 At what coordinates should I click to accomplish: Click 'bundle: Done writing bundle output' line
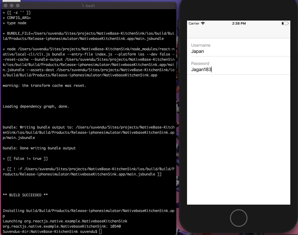(39, 148)
